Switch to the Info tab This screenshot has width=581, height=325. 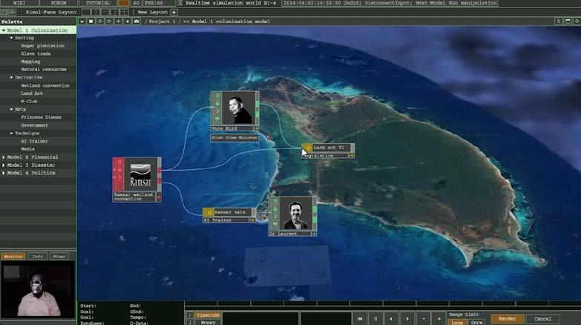(37, 257)
